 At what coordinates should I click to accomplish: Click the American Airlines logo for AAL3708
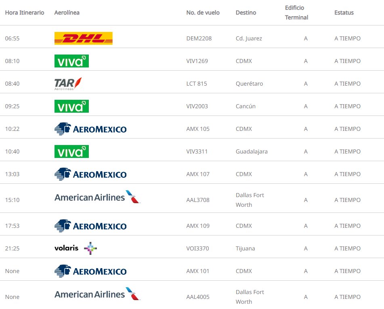coord(97,198)
